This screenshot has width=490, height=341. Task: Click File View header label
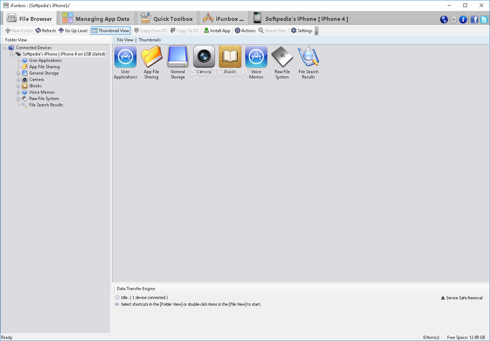point(125,40)
